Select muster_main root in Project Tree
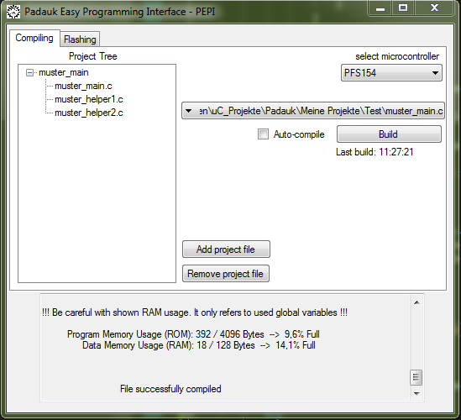Screen dimensions: 461x420 (x=64, y=72)
